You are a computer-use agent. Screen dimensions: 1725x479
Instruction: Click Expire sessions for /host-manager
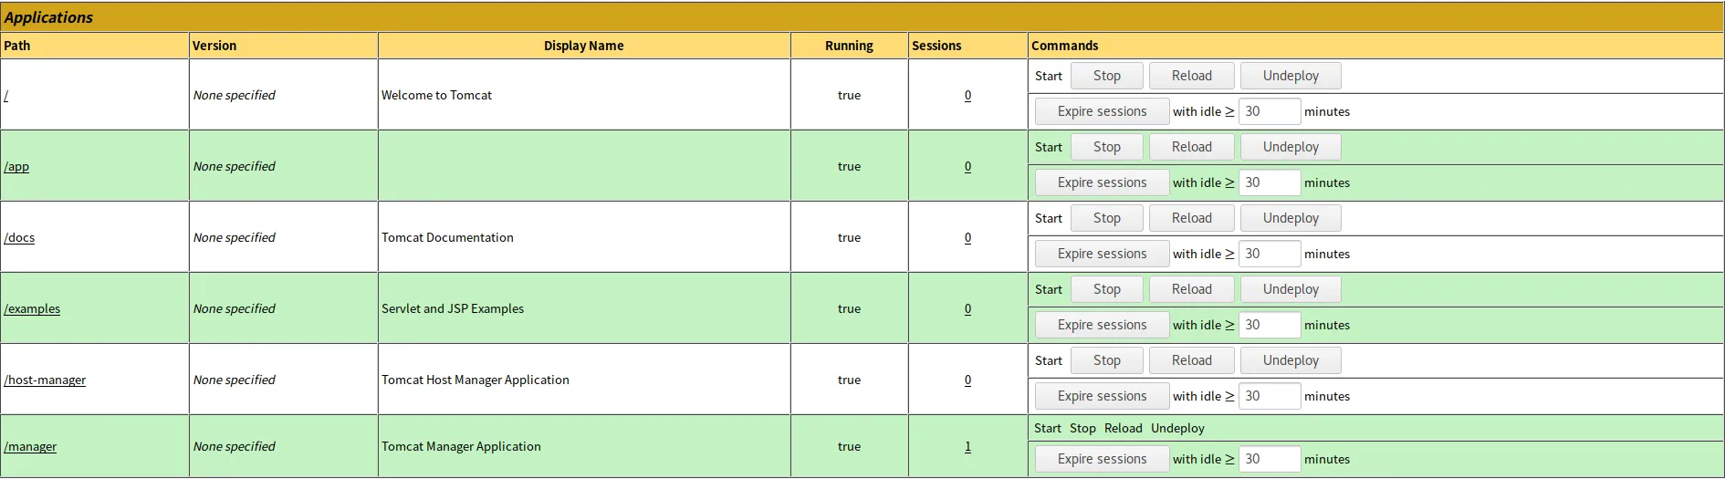(1102, 396)
